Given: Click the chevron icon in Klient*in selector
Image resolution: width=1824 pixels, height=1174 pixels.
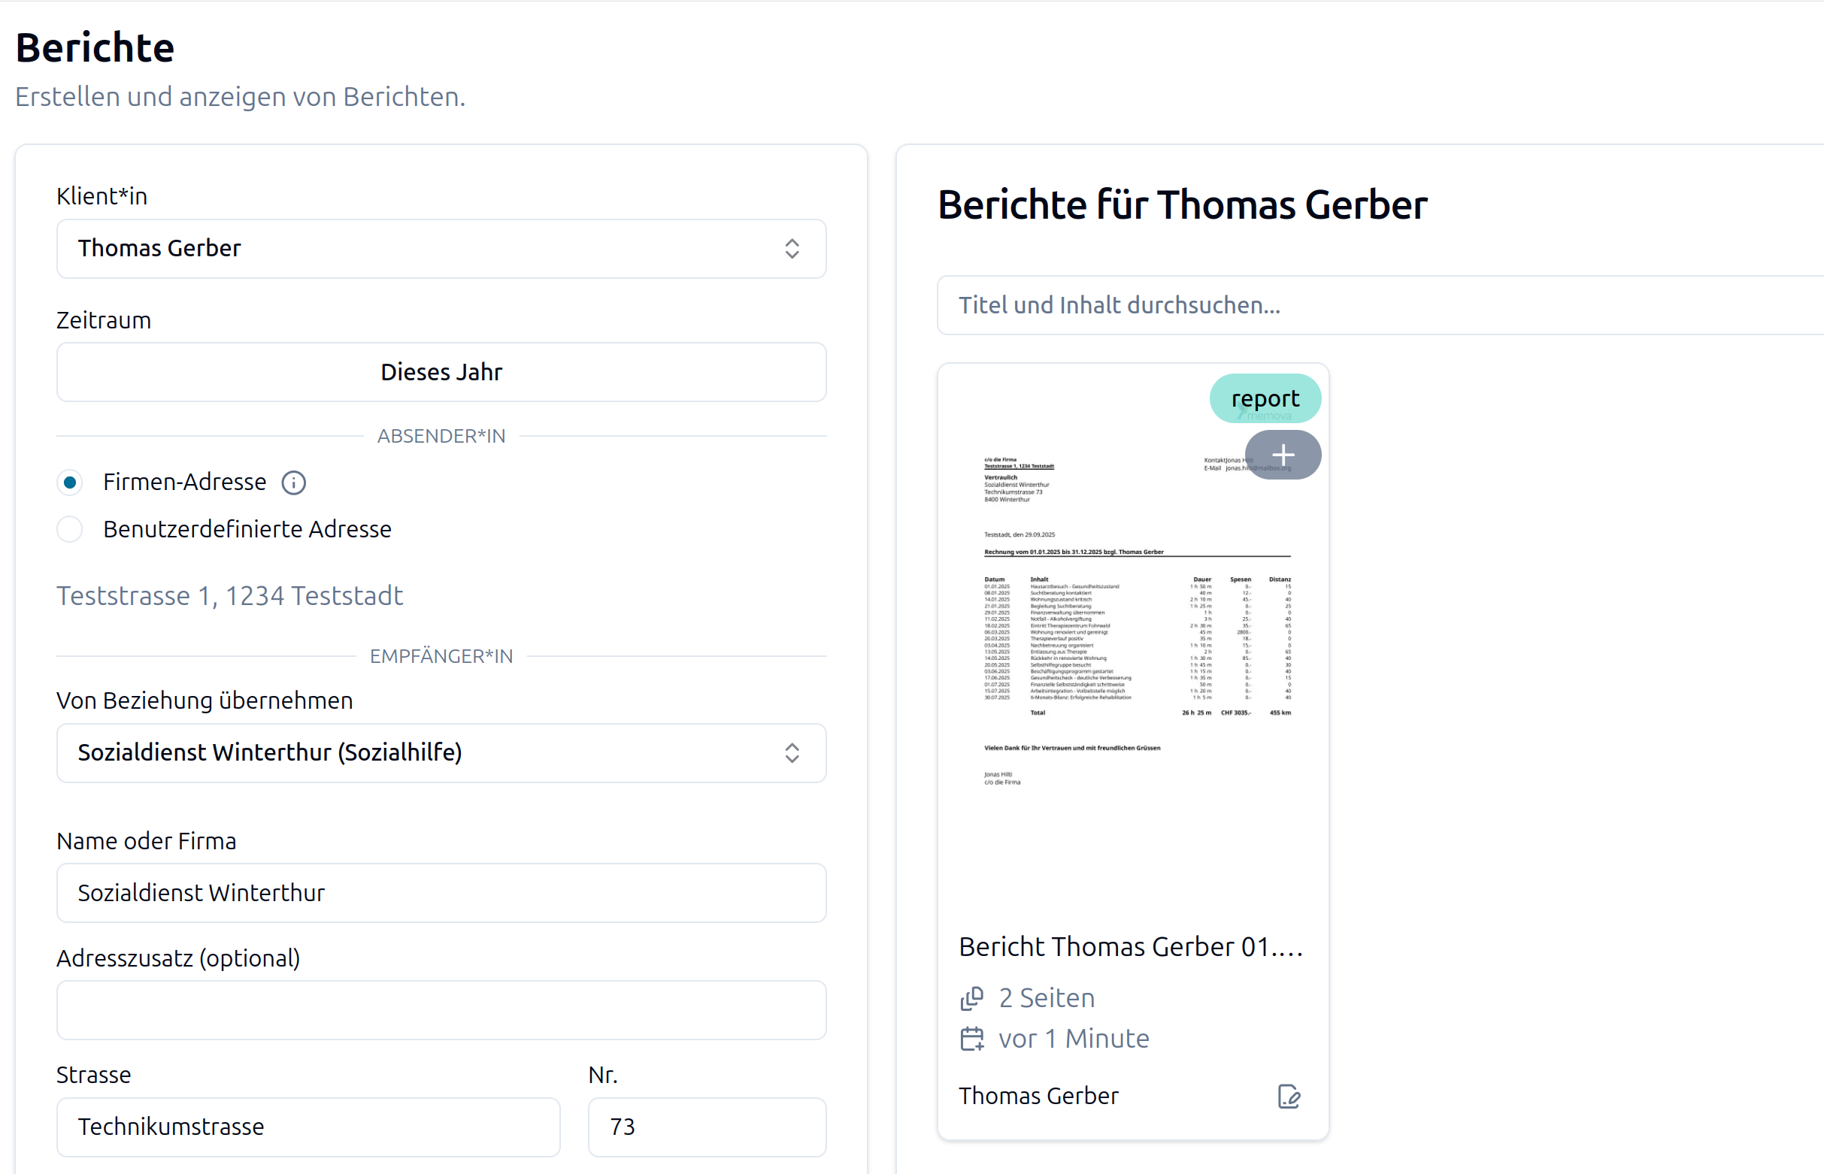Looking at the screenshot, I should click(792, 249).
